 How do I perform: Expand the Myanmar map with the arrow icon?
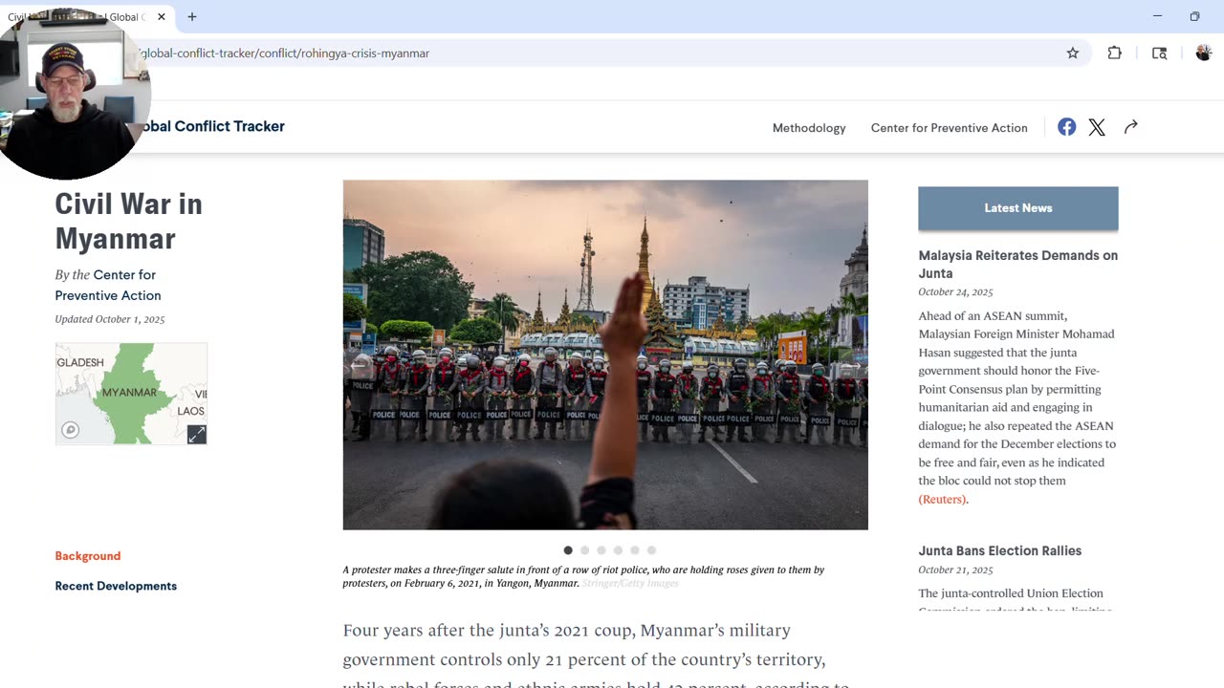tap(196, 435)
